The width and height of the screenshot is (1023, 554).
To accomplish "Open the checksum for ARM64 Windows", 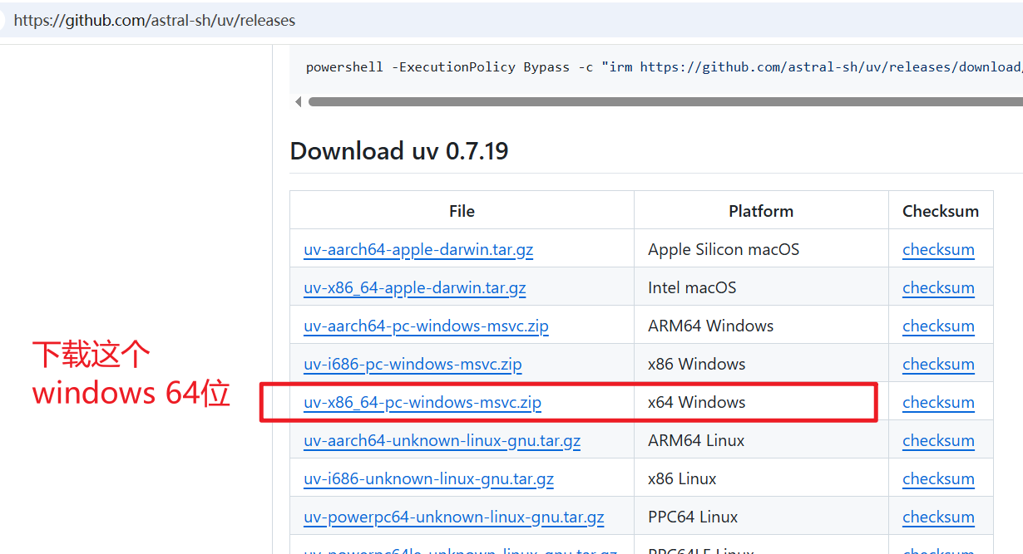I will [938, 326].
